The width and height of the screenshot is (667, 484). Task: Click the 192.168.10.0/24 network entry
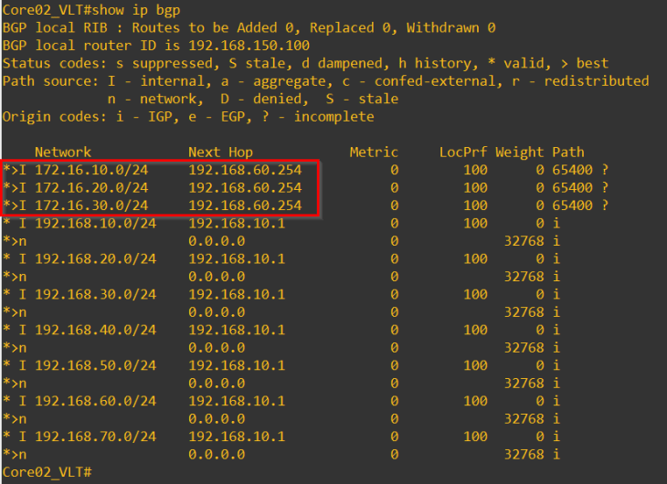click(x=95, y=224)
